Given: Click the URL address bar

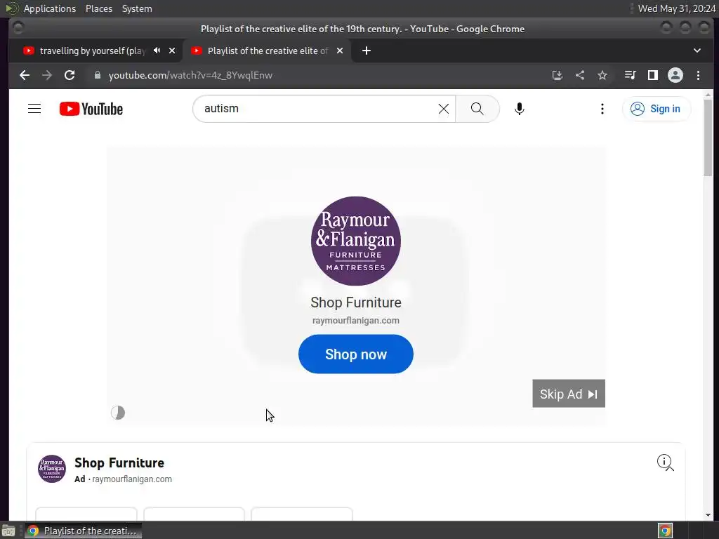Looking at the screenshot, I should pyautogui.click(x=317, y=75).
